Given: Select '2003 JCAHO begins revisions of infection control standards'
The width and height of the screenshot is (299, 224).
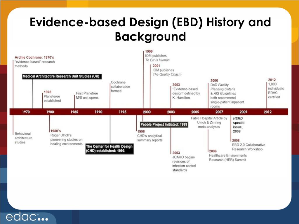Looking at the screenshot, I should coord(184,161).
